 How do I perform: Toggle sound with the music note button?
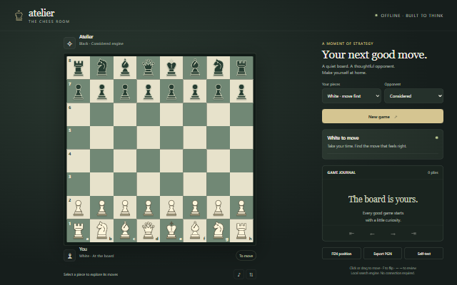(239, 274)
